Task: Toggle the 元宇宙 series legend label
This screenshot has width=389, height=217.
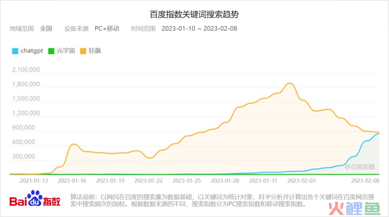Action: coord(66,51)
